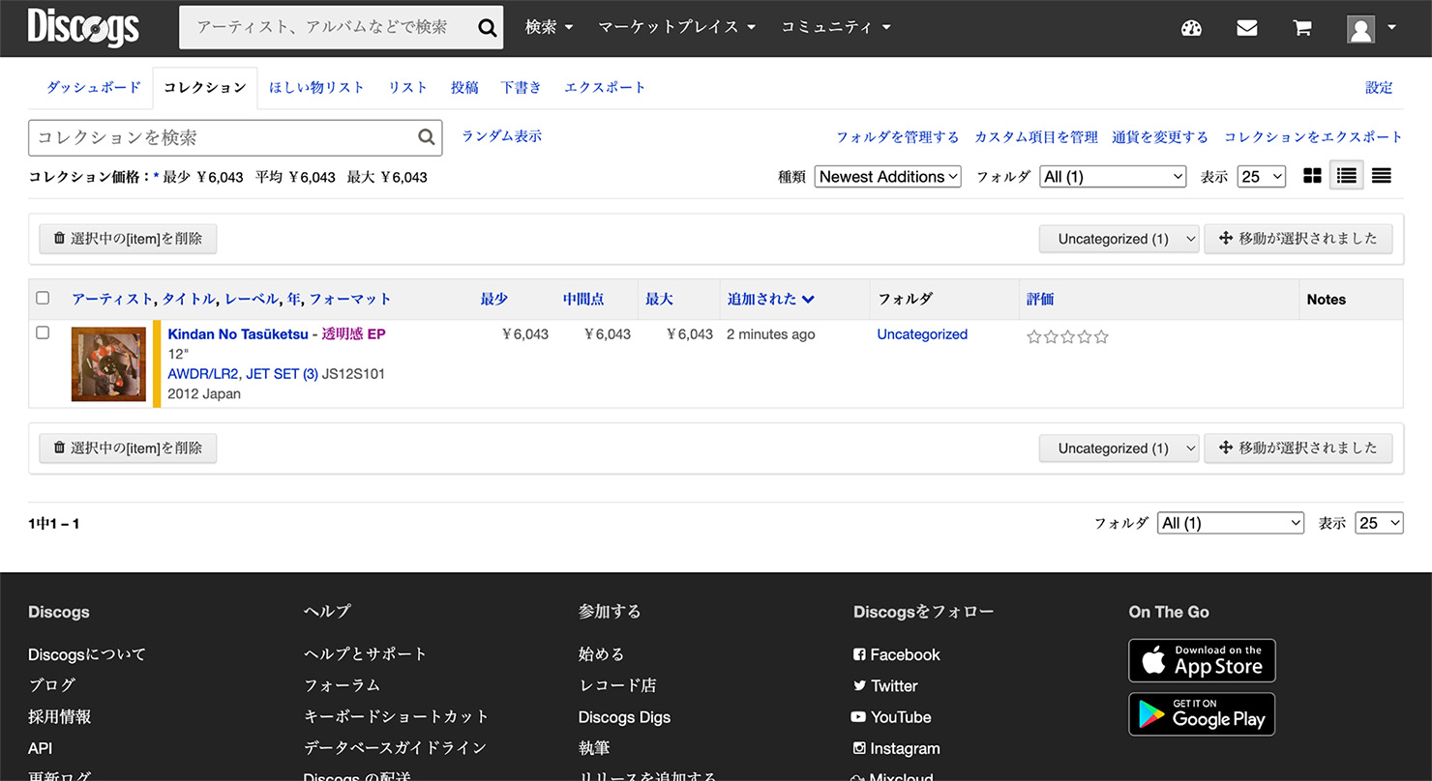
Task: Expand the 検索 header menu
Action: 549,27
